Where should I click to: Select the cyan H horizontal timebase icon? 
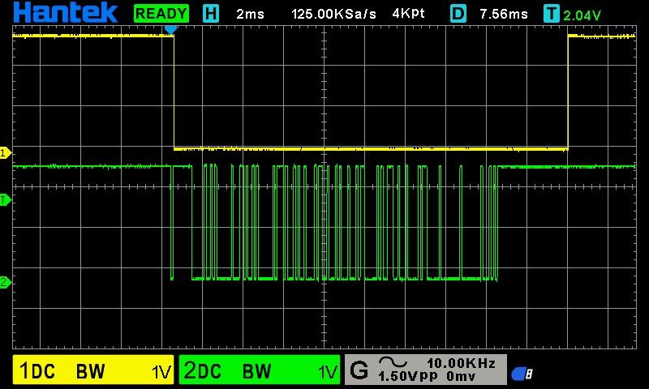(211, 14)
